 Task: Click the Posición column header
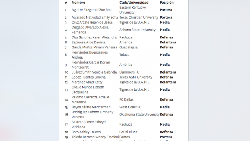click(x=167, y=3)
